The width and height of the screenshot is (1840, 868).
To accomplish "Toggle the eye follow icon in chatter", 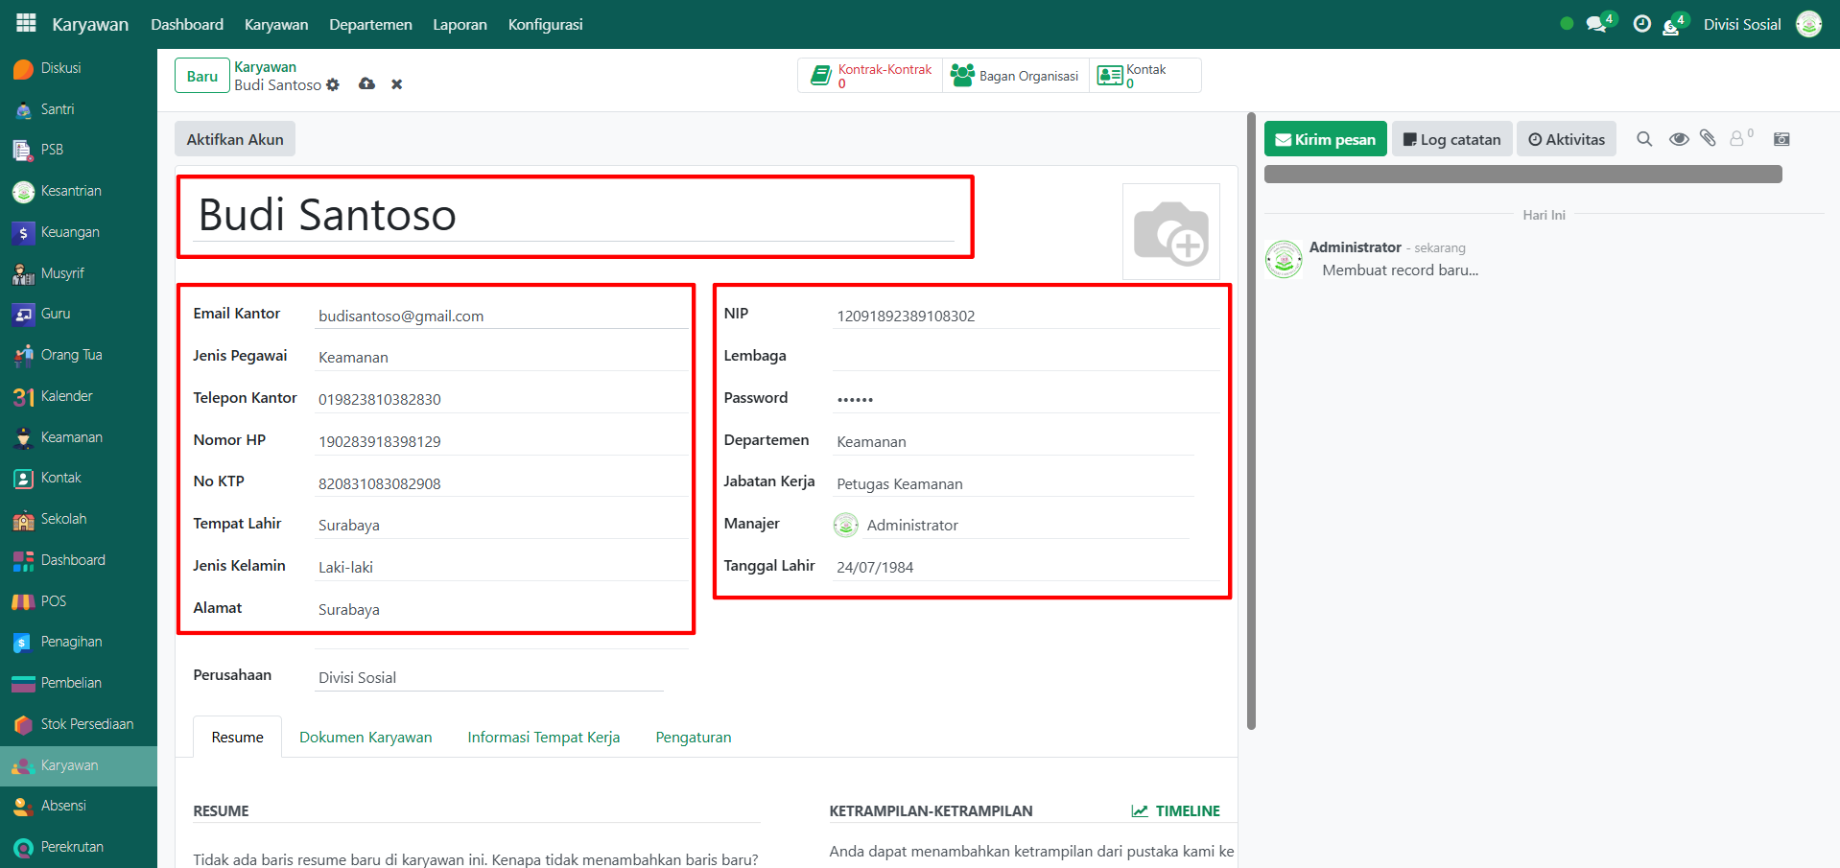I will (1678, 139).
